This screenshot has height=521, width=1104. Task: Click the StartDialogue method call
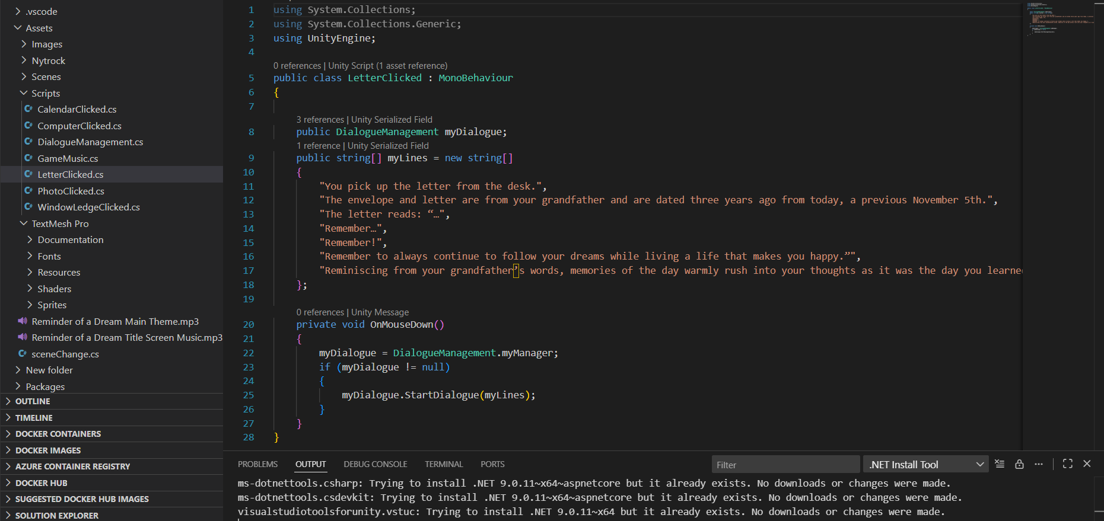[441, 395]
